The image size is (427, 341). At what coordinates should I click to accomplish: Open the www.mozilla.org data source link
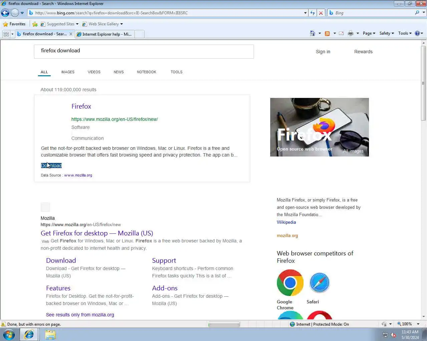(x=78, y=175)
